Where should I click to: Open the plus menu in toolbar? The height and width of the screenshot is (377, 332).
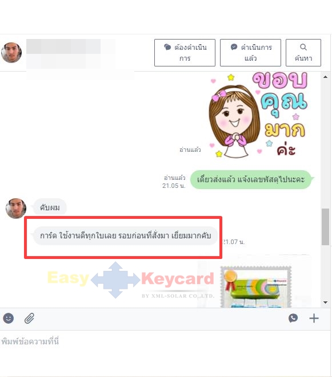[314, 318]
